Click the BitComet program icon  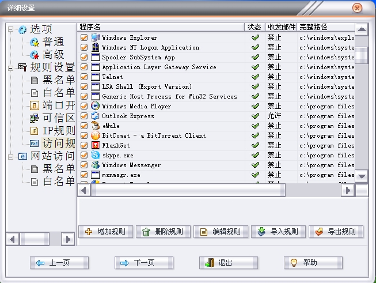96,135
